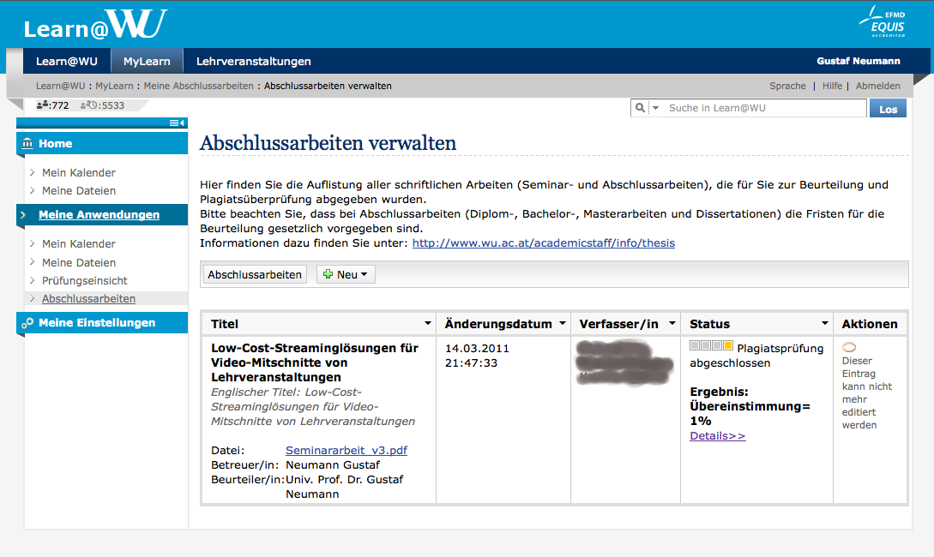Focus the Suche in Learn@WU field

coord(765,108)
